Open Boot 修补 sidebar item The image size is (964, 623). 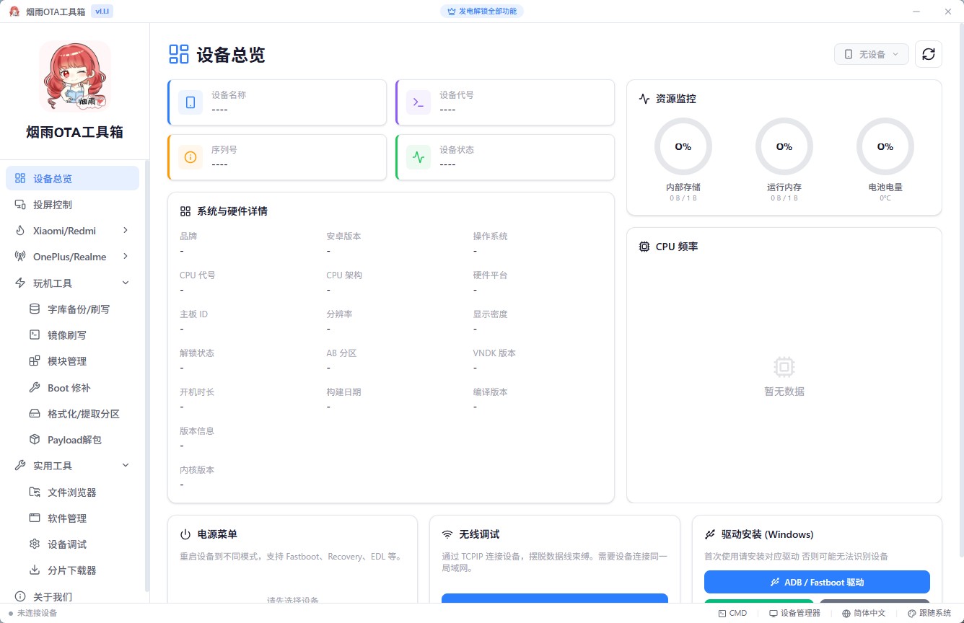click(x=79, y=388)
